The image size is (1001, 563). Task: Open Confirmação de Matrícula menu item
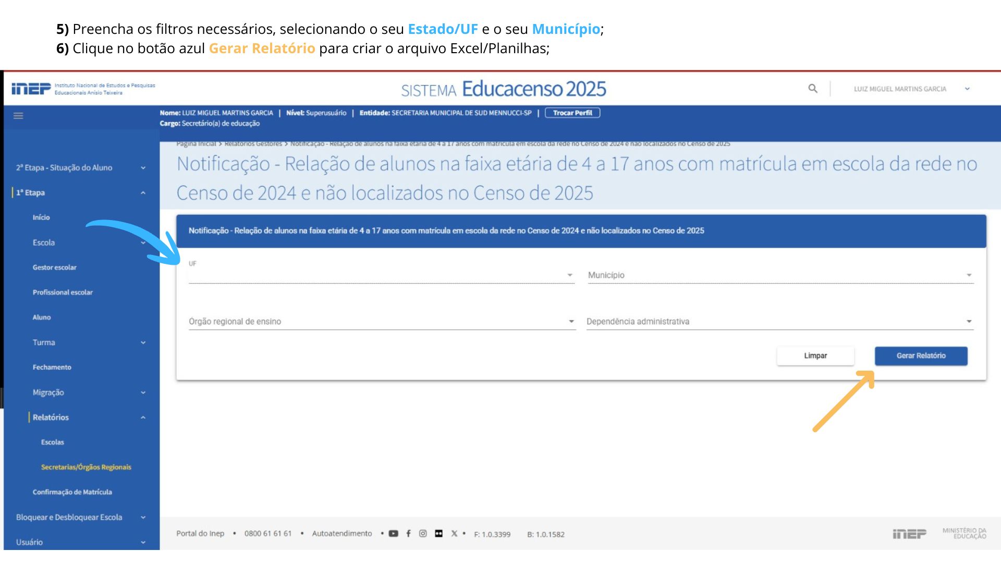[x=72, y=492]
